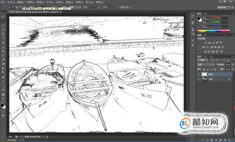Open the layer opacity slider dropdown

tap(233, 65)
